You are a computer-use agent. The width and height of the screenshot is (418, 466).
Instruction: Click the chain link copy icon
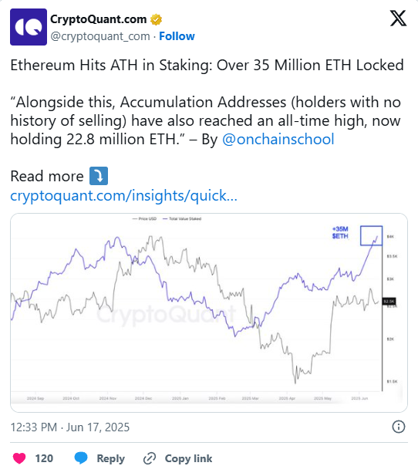pos(150,458)
